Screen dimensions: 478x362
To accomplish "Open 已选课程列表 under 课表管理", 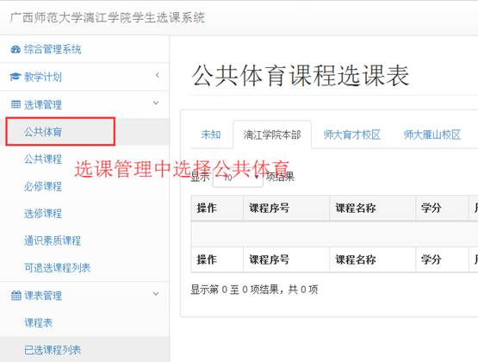I will tap(53, 350).
